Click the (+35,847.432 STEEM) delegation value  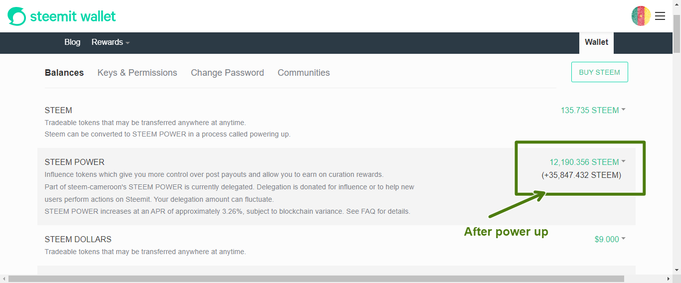click(x=581, y=175)
